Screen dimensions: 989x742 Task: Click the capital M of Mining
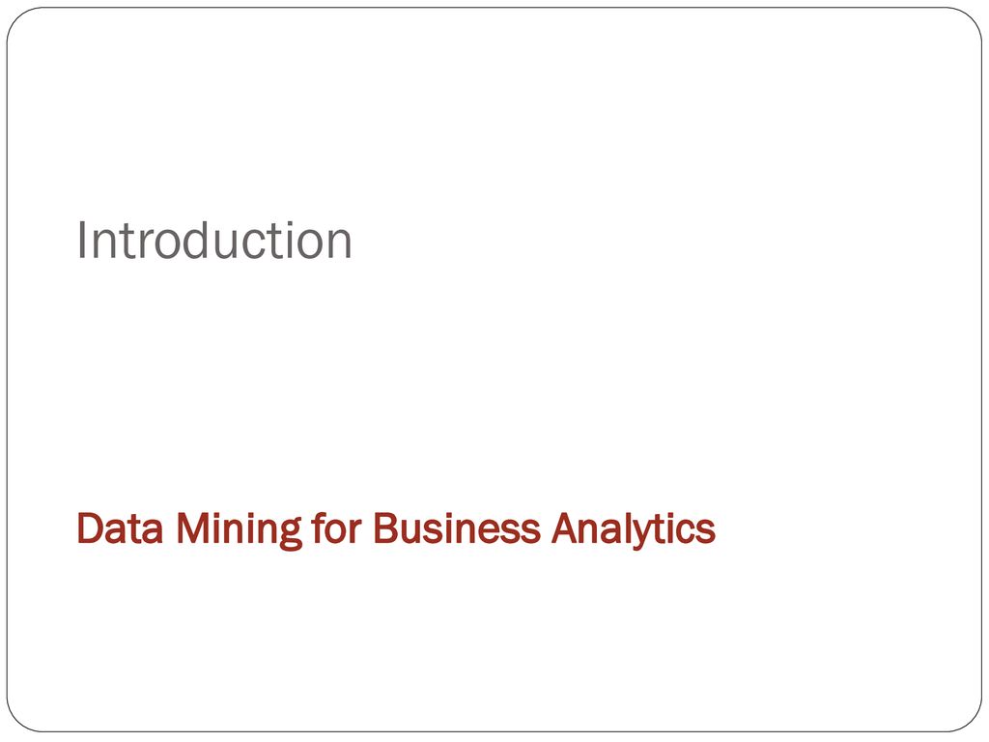point(192,528)
